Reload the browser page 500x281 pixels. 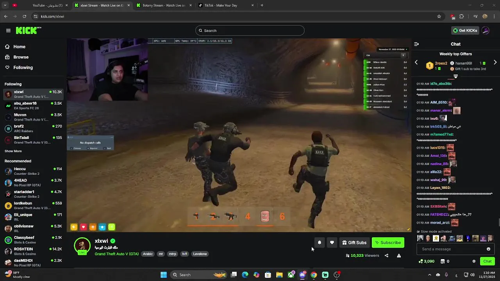click(25, 16)
